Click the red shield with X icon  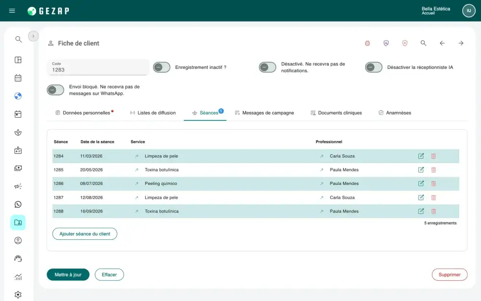(405, 43)
